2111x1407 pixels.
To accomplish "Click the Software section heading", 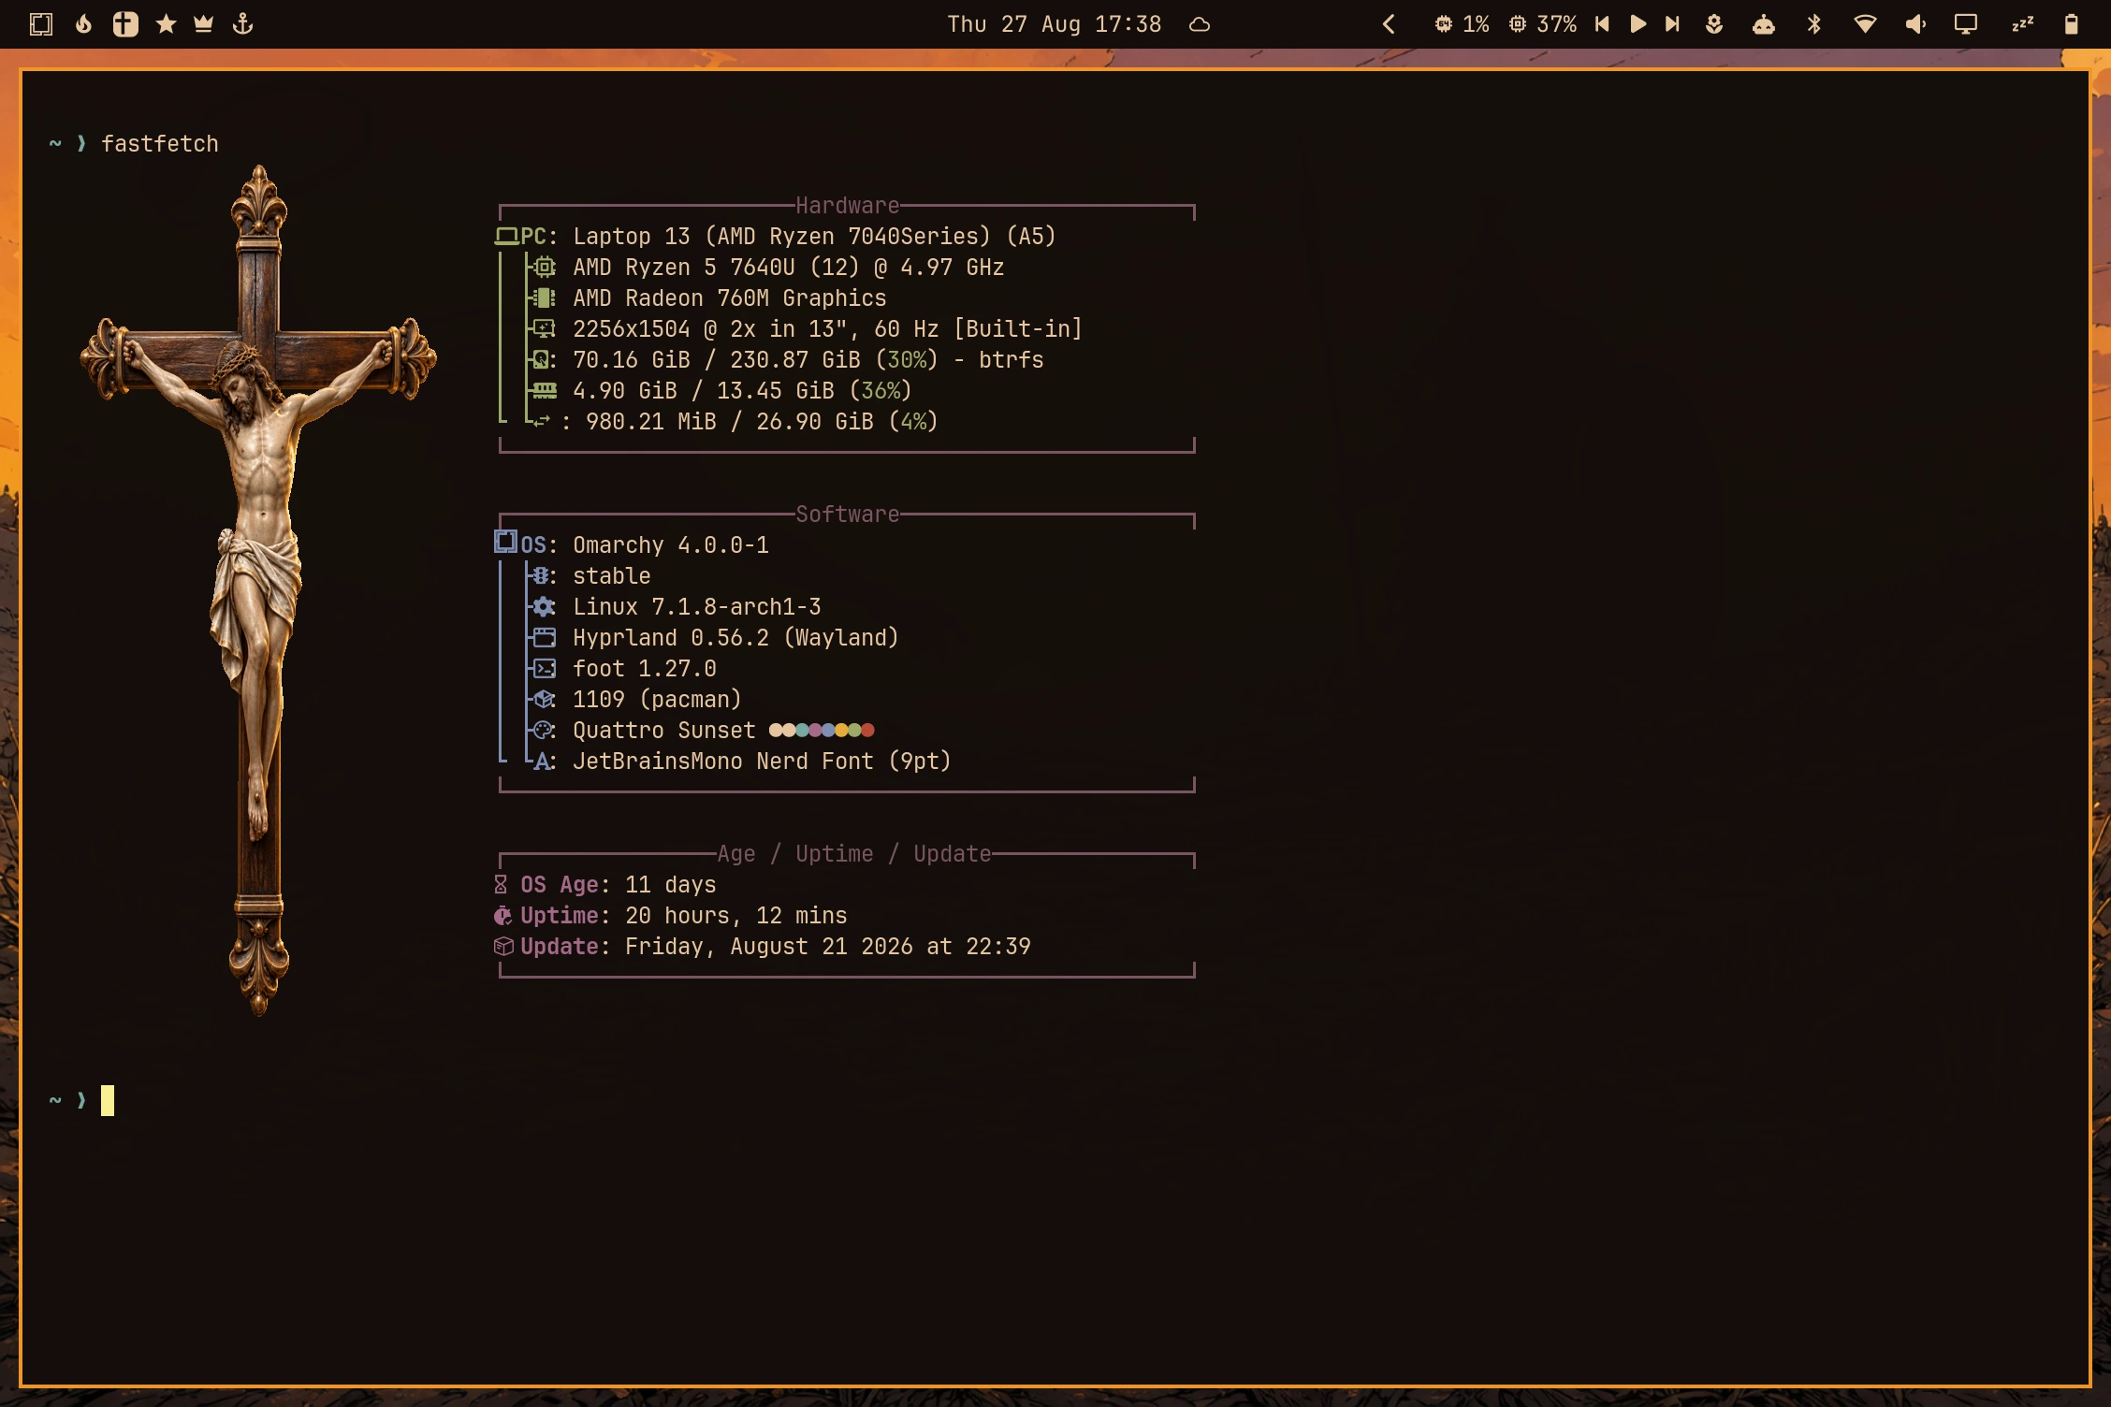I will (x=847, y=515).
